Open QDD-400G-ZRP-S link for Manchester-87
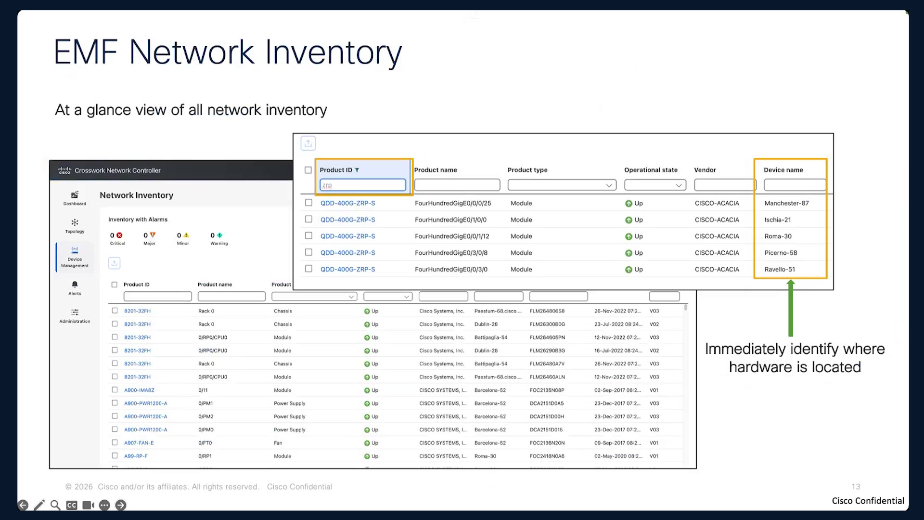Viewport: 924px width, 520px height. [x=347, y=203]
